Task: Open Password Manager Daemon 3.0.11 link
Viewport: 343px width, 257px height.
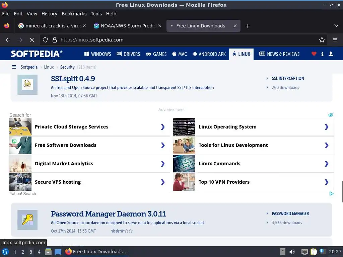Action: coord(108,214)
